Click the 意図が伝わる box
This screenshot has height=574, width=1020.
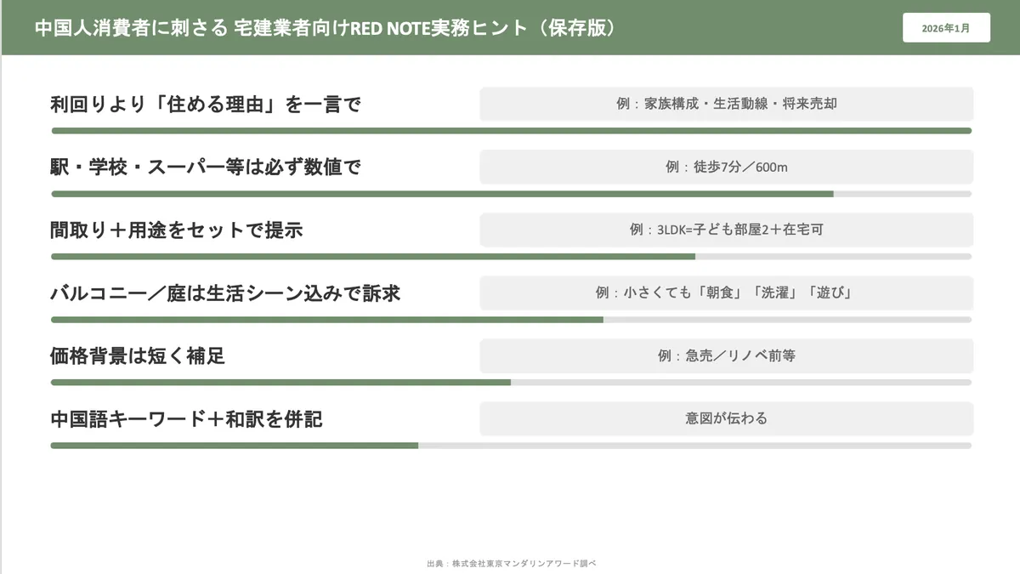[726, 418]
